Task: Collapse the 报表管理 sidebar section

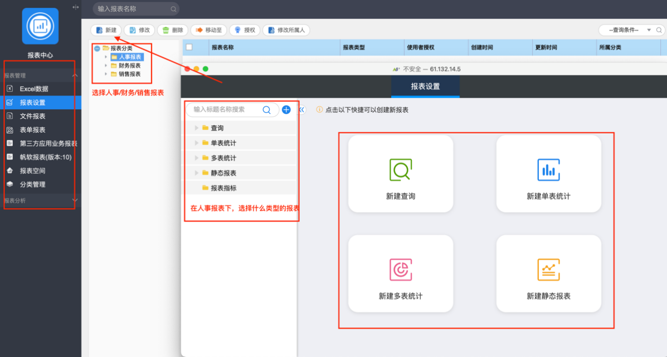Action: (75, 75)
